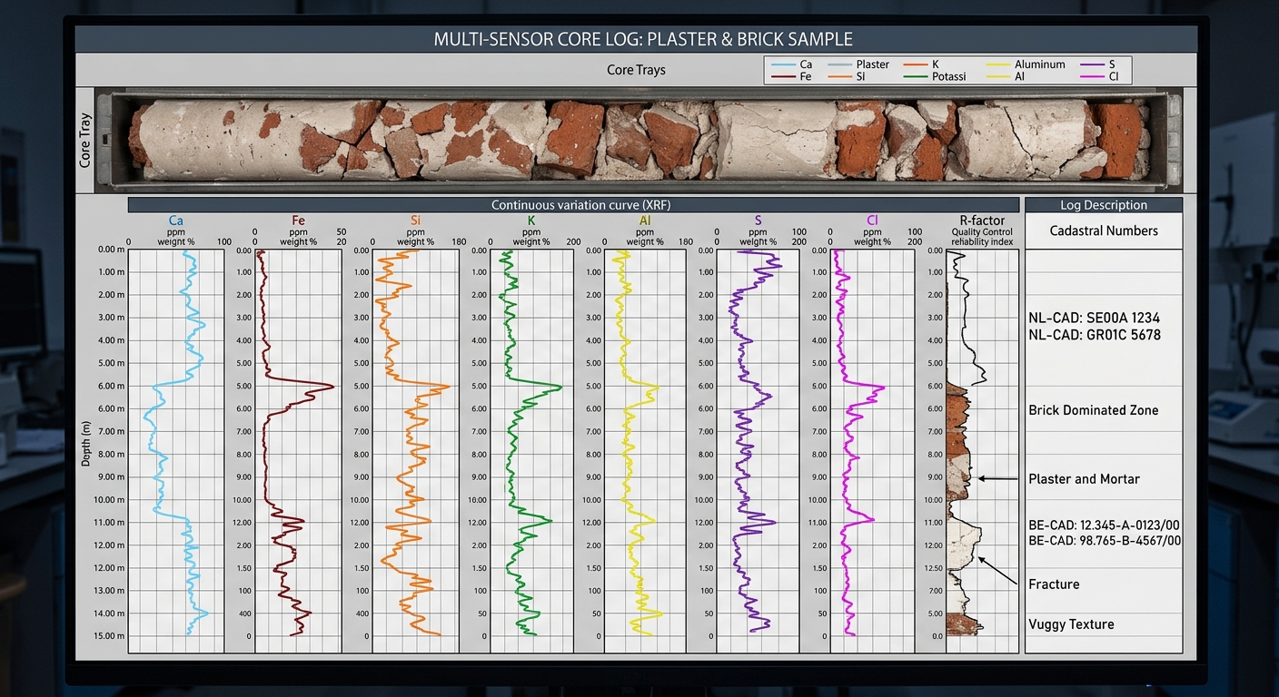Click the S column header above the plot
Screen dimensions: 1279x697
tap(758, 221)
